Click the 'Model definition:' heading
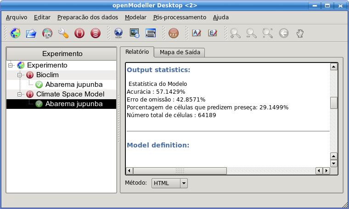Image resolution: width=349 pixels, height=209 pixels. click(158, 145)
